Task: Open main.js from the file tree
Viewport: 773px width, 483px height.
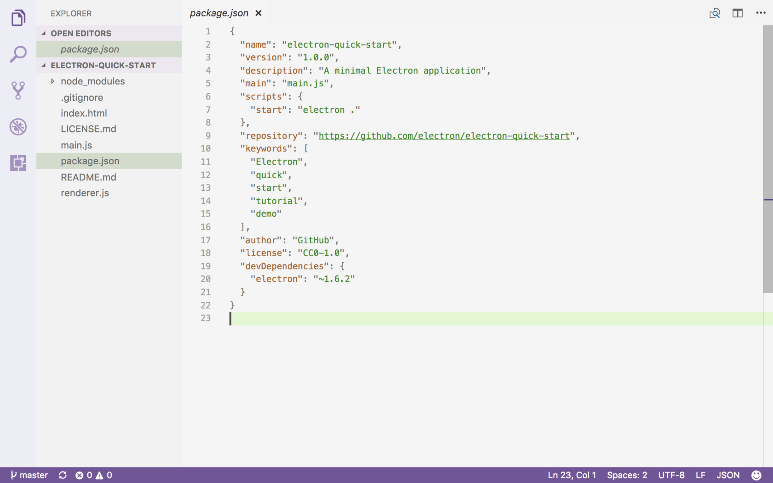Action: 76,145
